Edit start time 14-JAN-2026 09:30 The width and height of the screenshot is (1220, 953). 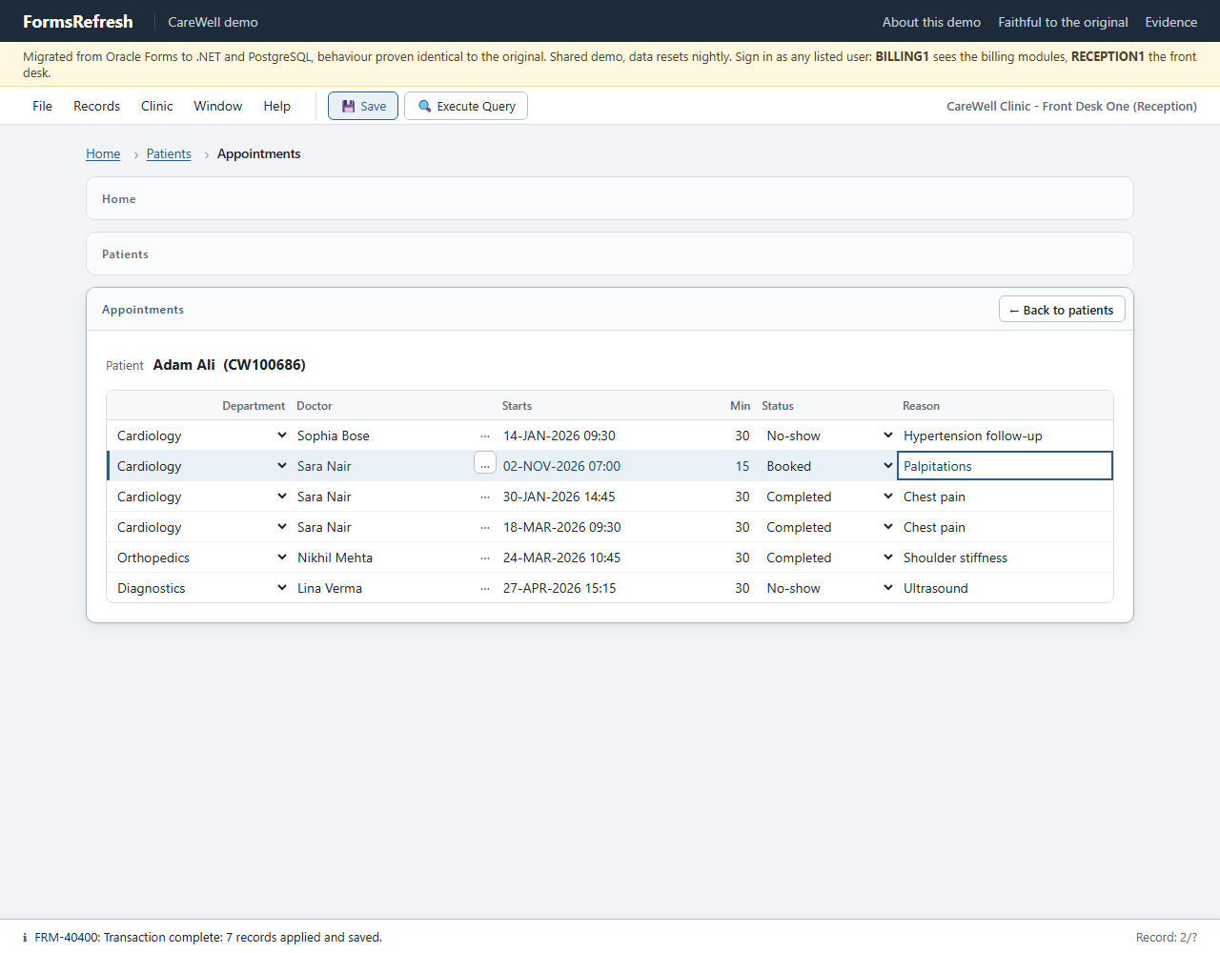click(x=602, y=436)
